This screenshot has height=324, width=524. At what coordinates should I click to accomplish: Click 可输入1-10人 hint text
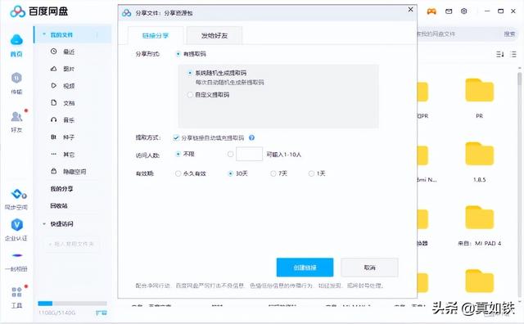pos(284,155)
